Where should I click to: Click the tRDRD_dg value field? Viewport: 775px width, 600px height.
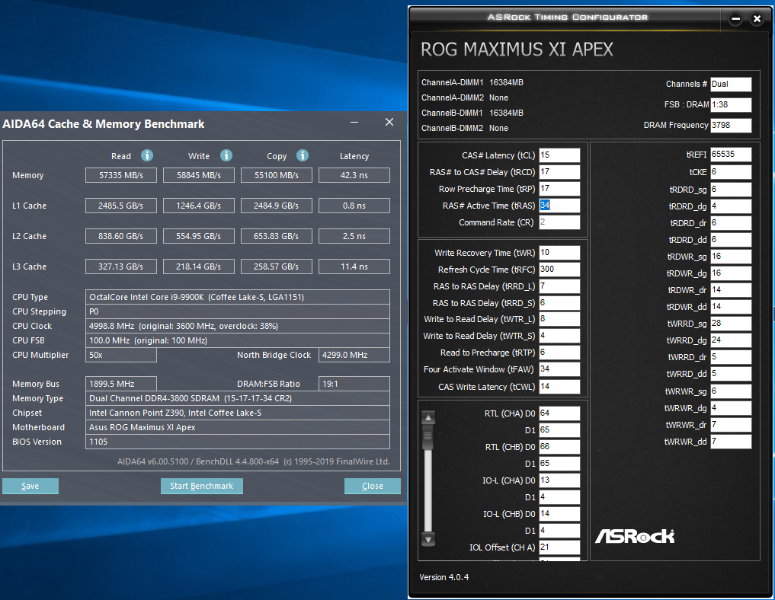(731, 206)
